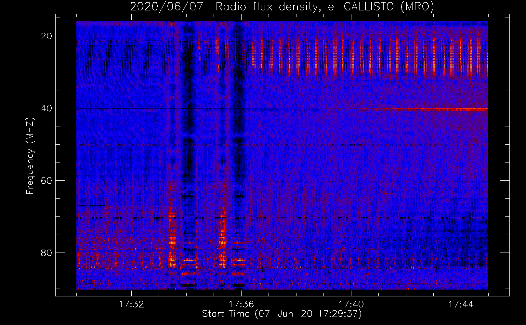526x325 pixels.
Task: Click the 'Start Time (07-Jun-20 17:29:37)' label
Action: (282, 314)
